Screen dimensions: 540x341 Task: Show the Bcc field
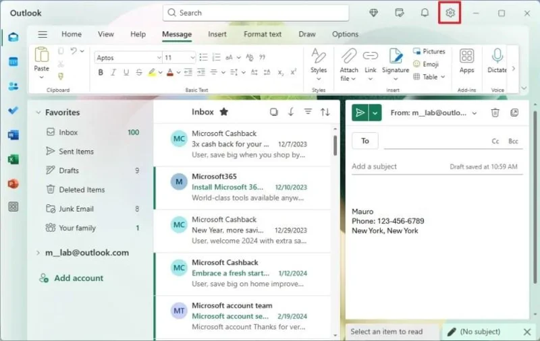(513, 142)
